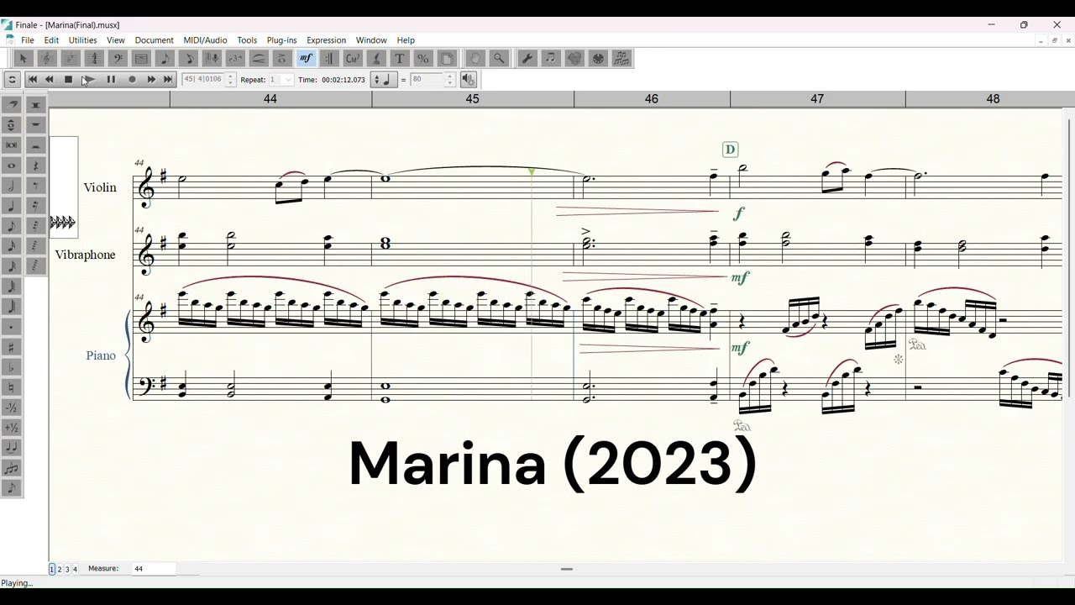Select the Hand Grabber tool
The height and width of the screenshot is (605, 1075).
pos(475,58)
